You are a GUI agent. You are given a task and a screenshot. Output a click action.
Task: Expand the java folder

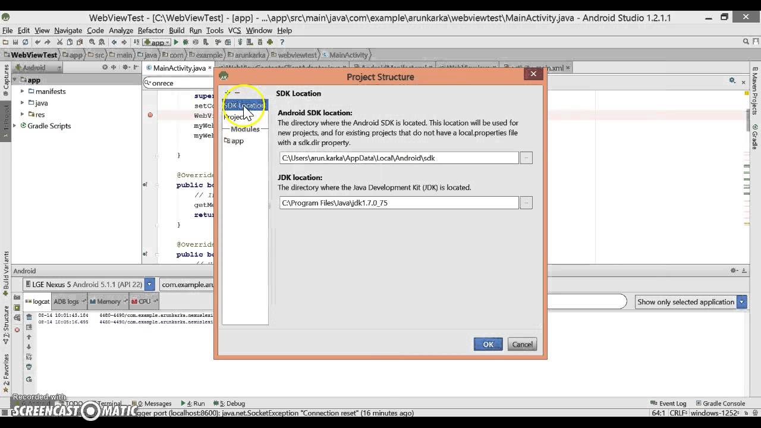tap(23, 103)
